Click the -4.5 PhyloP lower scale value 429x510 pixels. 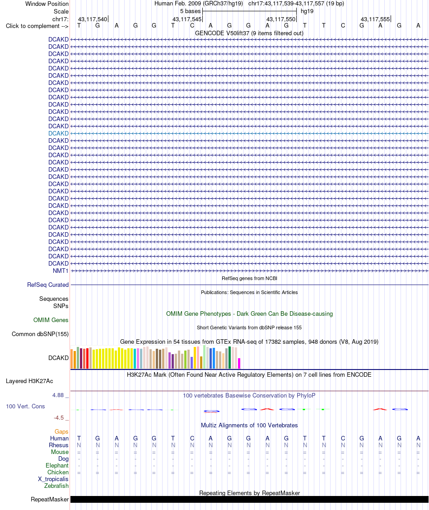click(59, 418)
